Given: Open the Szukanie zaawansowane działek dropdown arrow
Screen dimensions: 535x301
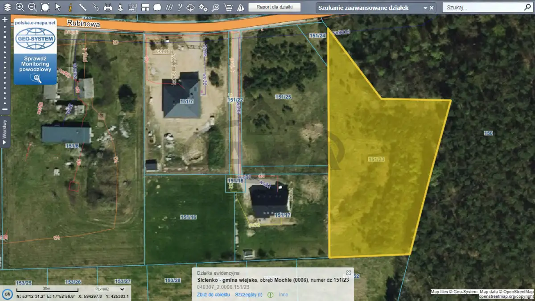Looking at the screenshot, I should (x=425, y=8).
